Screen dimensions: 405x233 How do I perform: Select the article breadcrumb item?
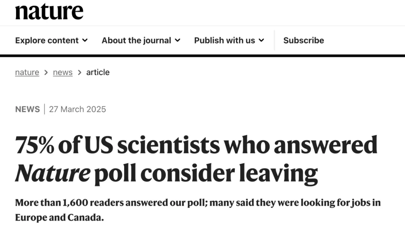(98, 72)
